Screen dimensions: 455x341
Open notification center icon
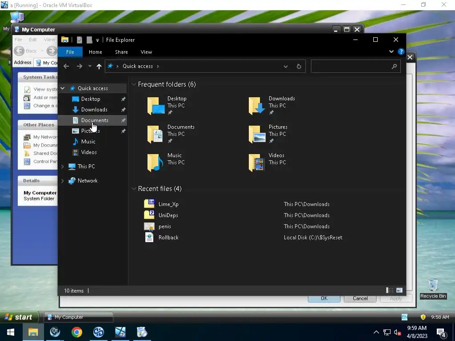pos(441,333)
